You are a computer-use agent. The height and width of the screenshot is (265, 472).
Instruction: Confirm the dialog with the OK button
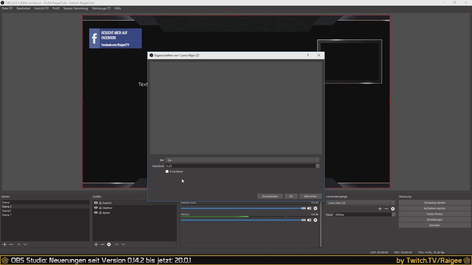[x=291, y=196]
